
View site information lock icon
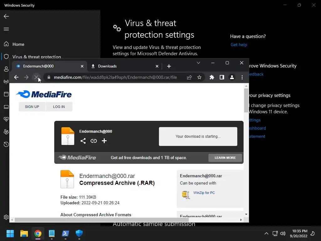pyautogui.click(x=49, y=77)
